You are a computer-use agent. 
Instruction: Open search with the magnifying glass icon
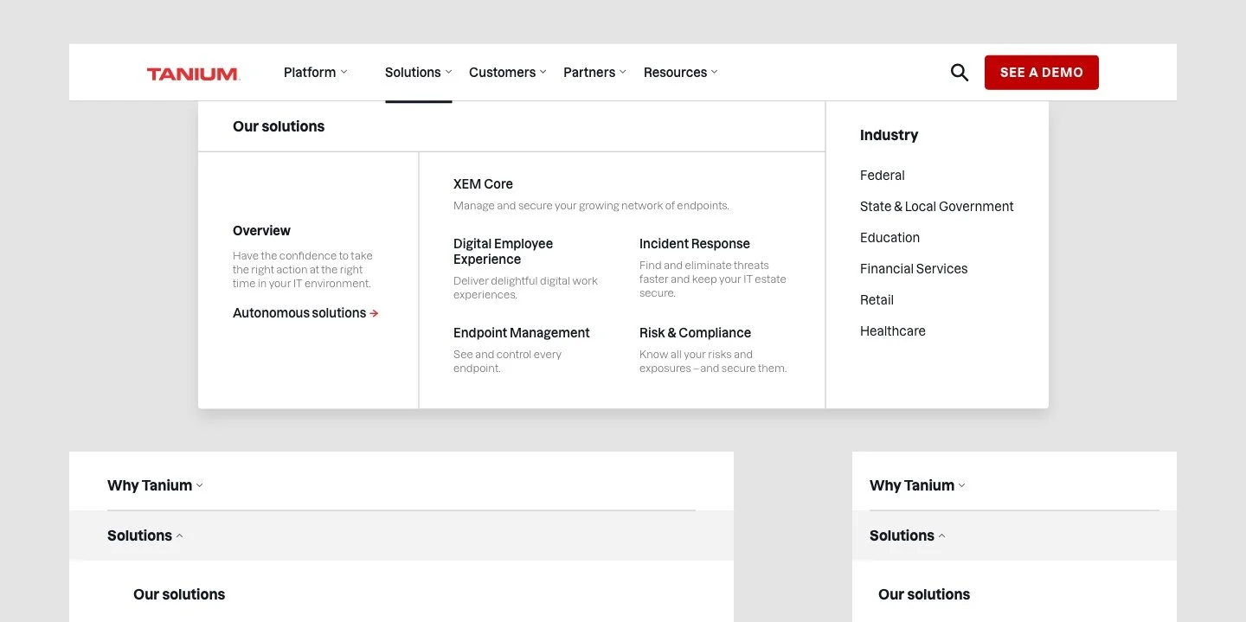[x=960, y=73]
